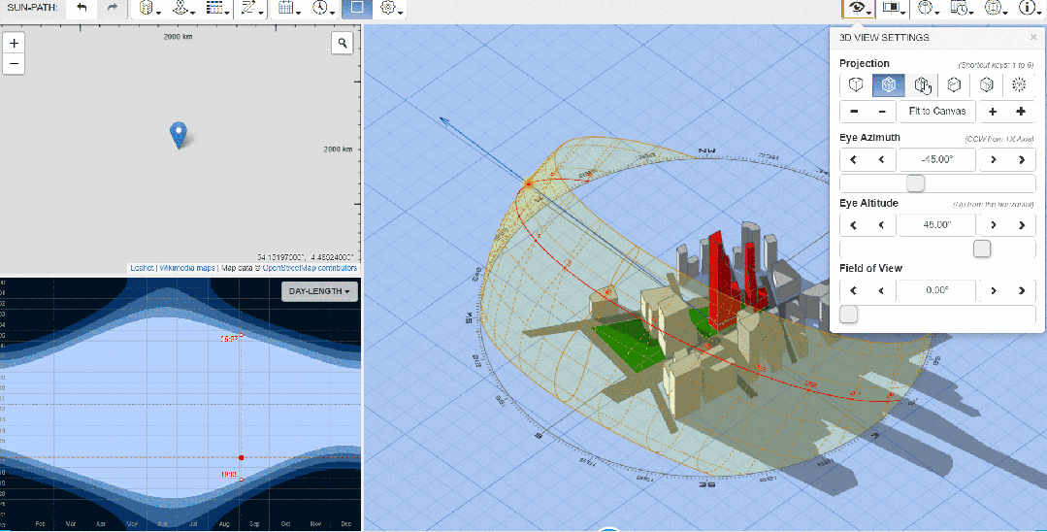Select the sun-shaped view projection

click(x=1019, y=84)
